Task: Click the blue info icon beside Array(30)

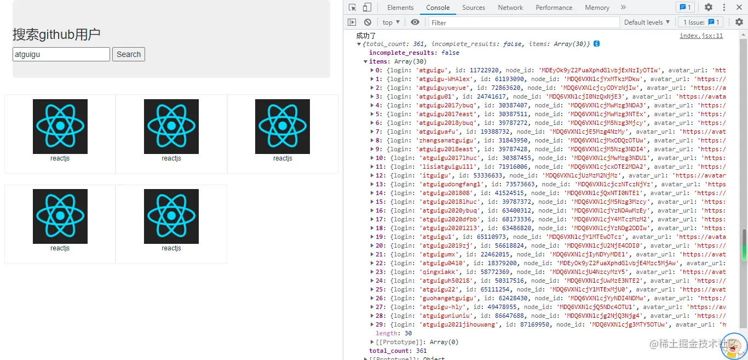Action: tap(597, 44)
